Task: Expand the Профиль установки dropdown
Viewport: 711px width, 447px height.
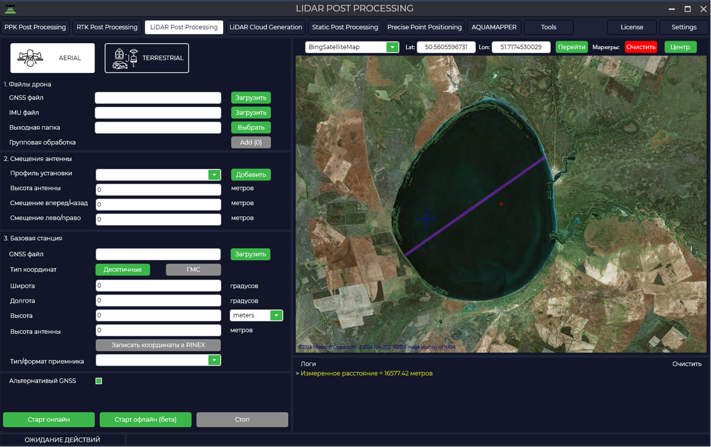Action: [214, 175]
